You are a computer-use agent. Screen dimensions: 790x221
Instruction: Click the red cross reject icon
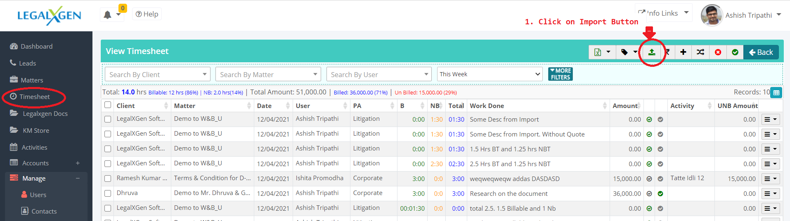tap(718, 52)
